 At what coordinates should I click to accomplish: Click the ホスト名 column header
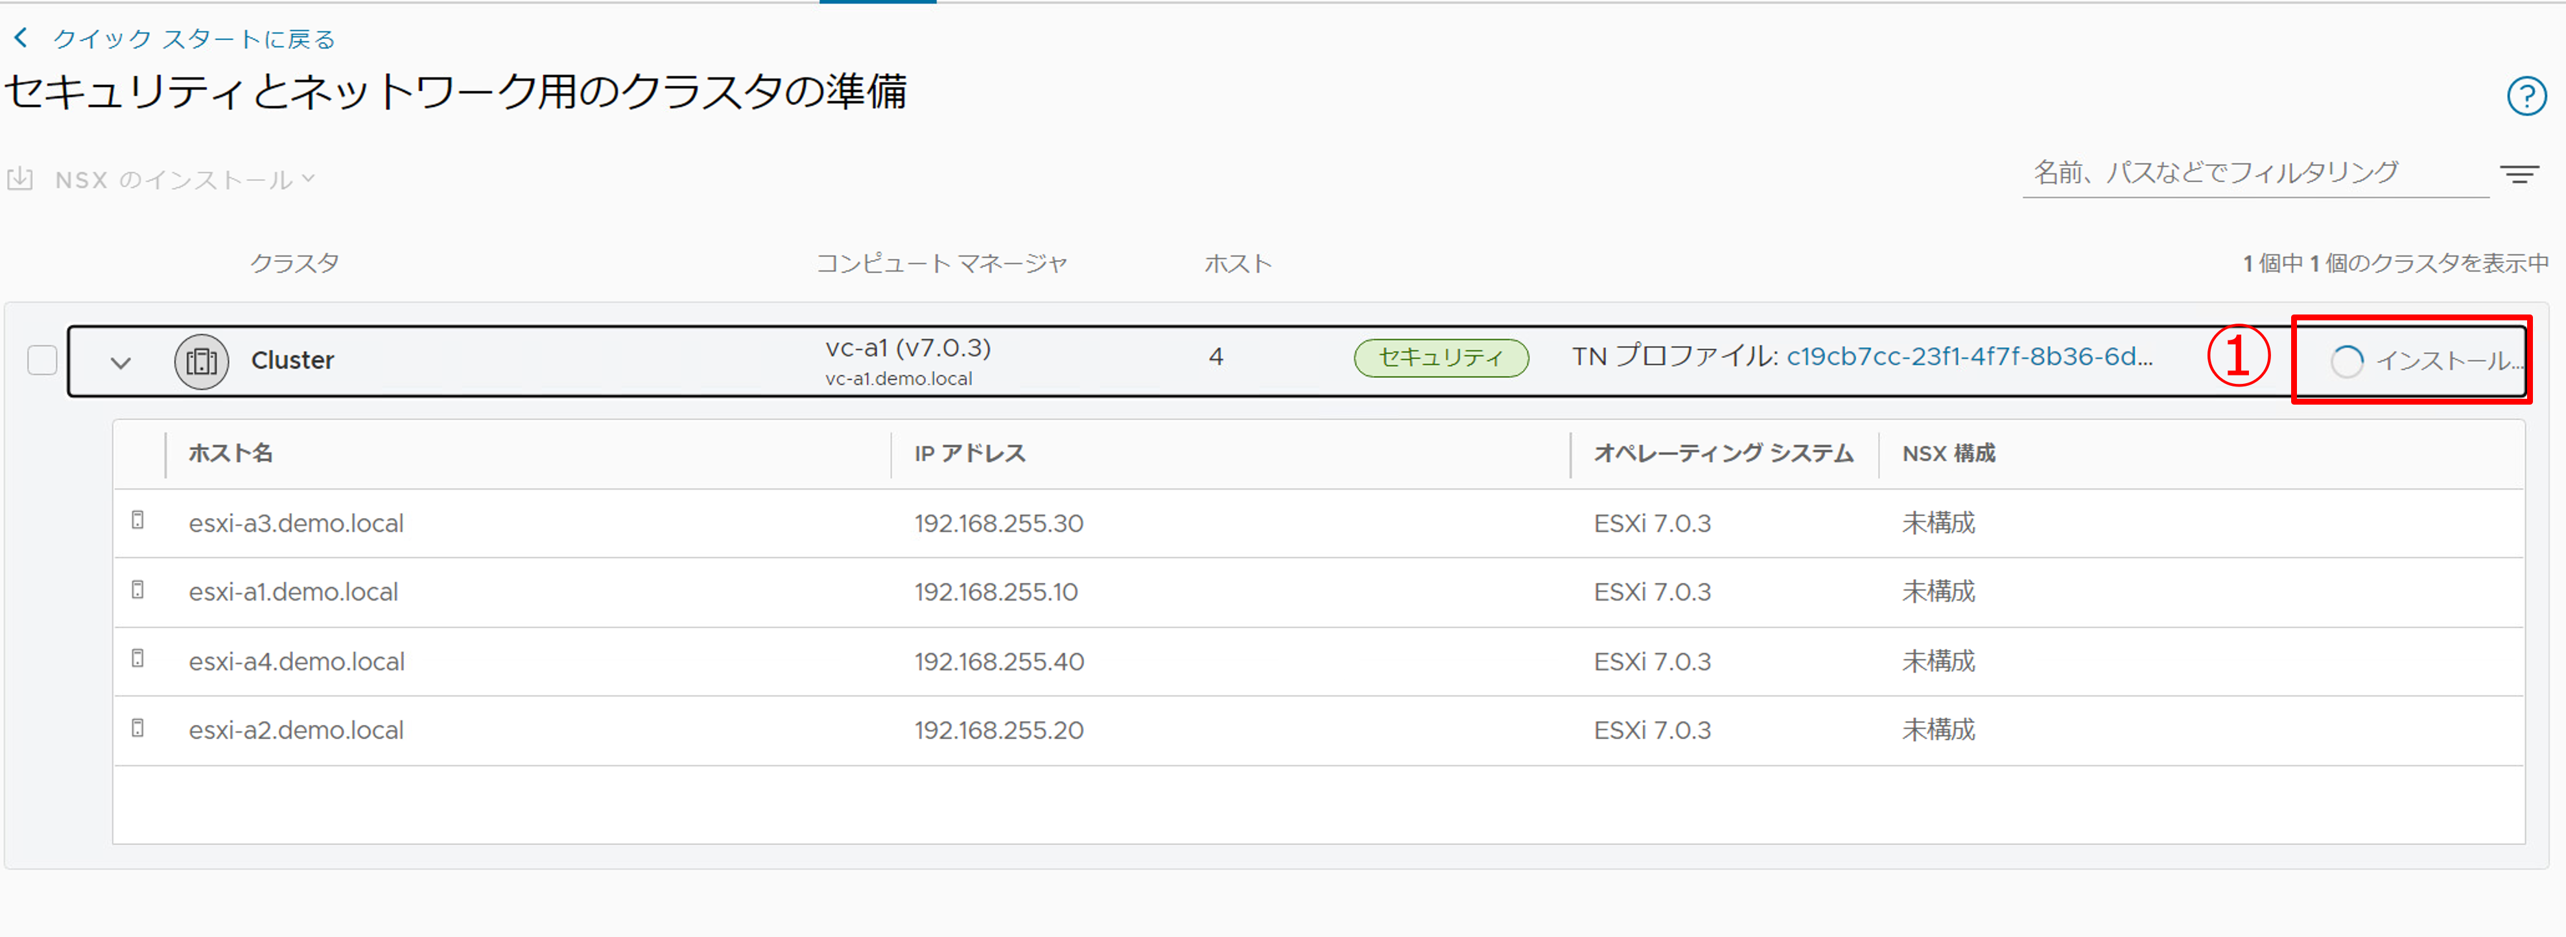(231, 453)
